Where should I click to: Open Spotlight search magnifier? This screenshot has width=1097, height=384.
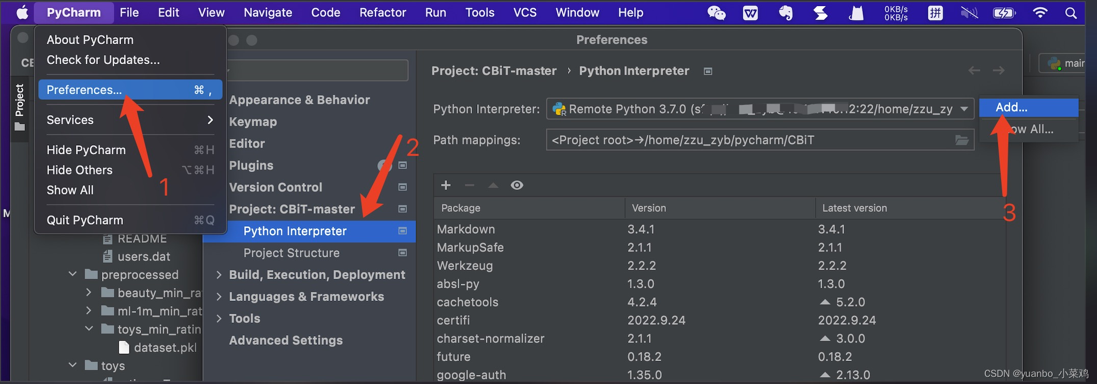[1072, 13]
